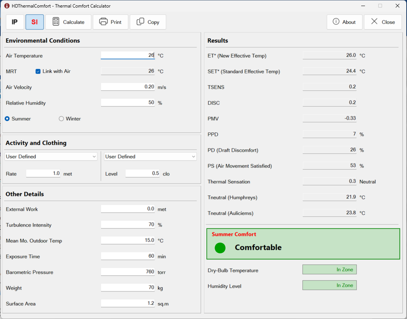This screenshot has width=407, height=319.
Task: Click the metabolic Rate met field
Action: click(43, 174)
